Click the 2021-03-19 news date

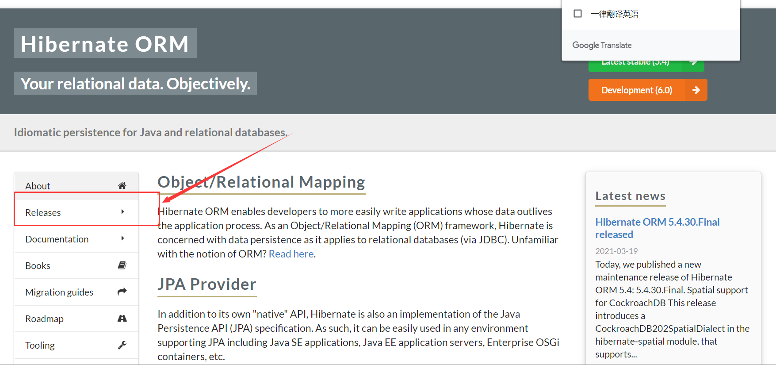click(616, 251)
